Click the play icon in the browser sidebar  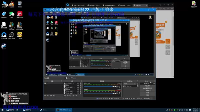168,41
